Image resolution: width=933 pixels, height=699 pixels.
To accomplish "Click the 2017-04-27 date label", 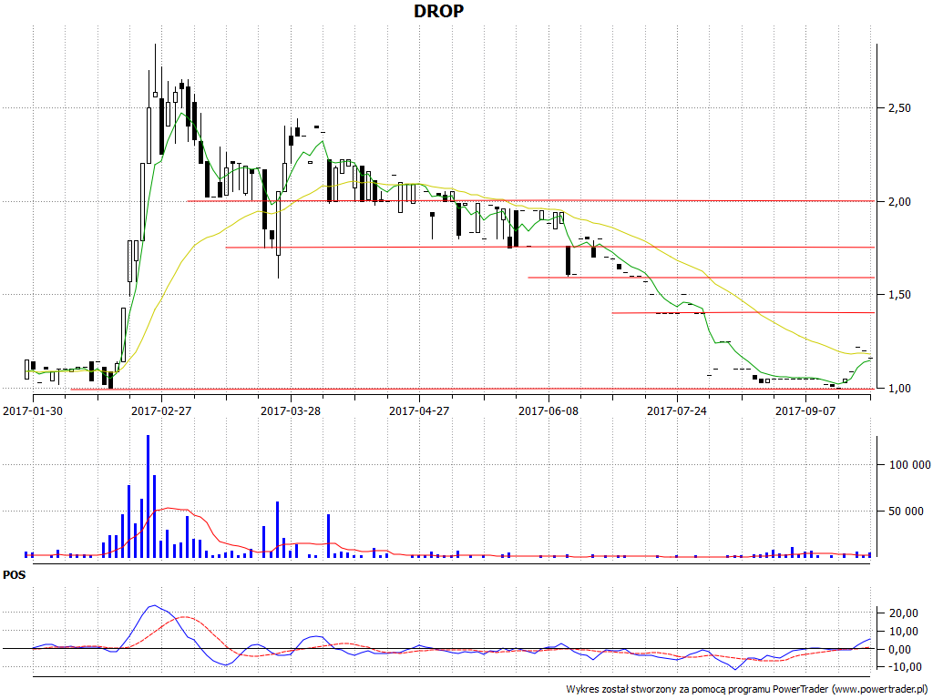I will click(419, 410).
